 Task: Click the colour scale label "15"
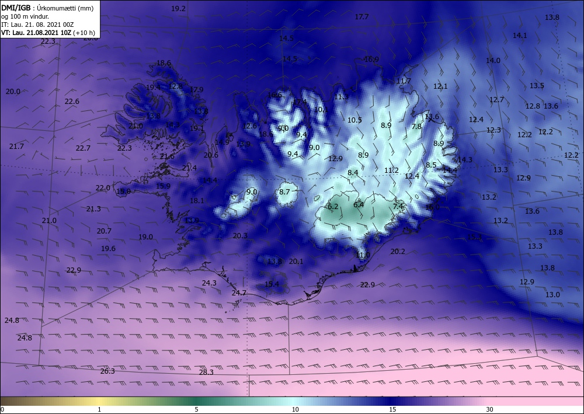click(x=392, y=409)
